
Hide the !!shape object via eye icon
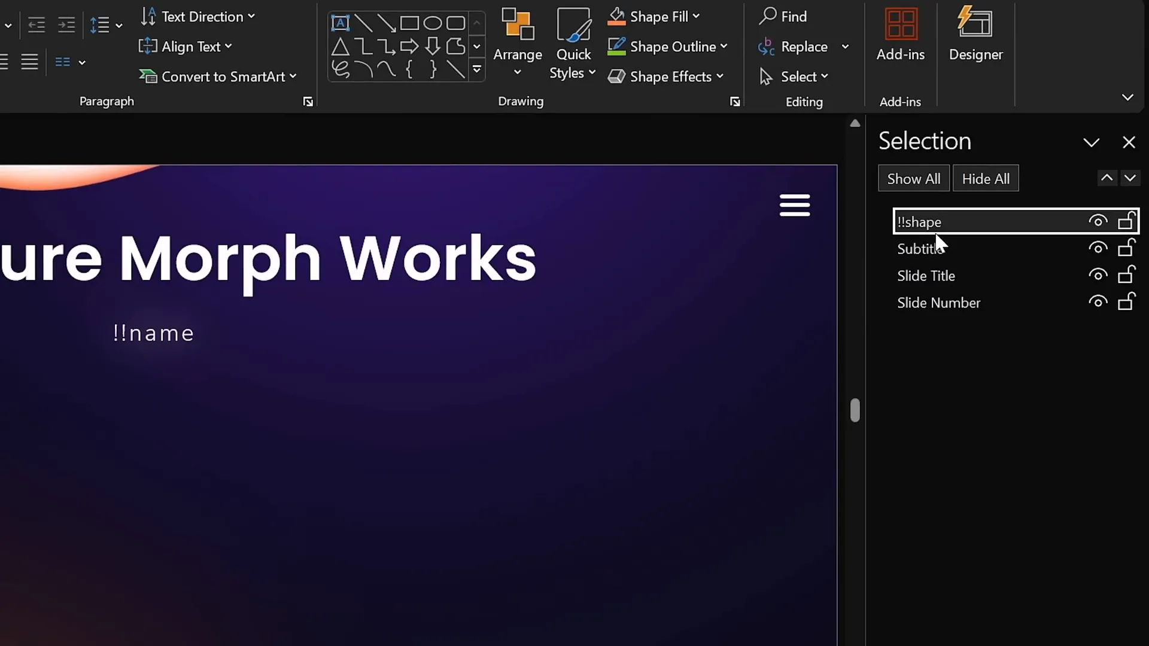tap(1098, 221)
